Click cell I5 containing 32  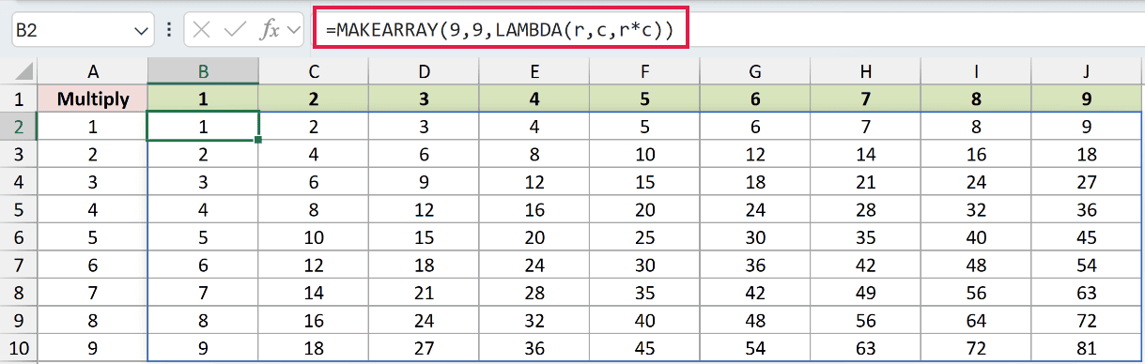976,208
